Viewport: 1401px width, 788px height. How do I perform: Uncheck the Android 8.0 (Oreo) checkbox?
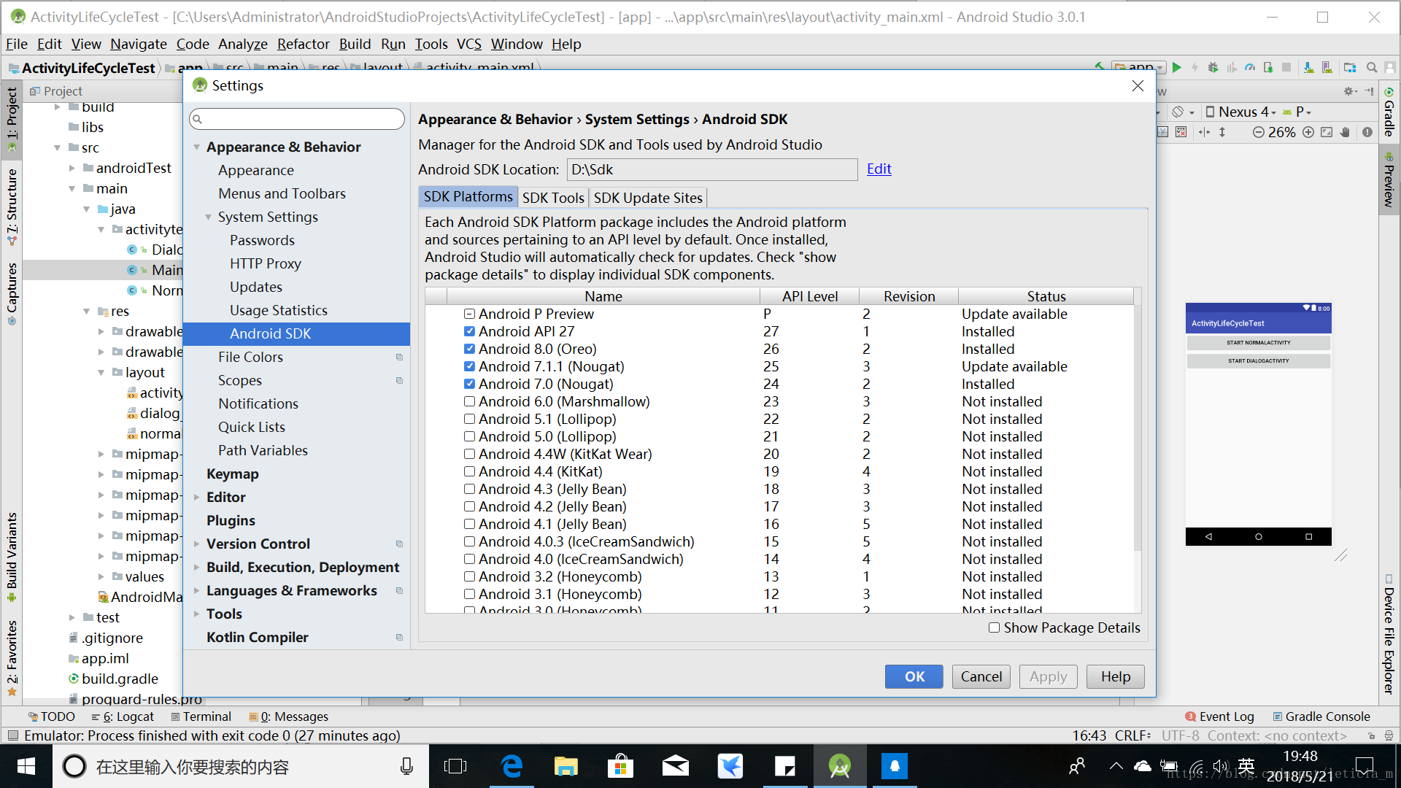pyautogui.click(x=469, y=349)
